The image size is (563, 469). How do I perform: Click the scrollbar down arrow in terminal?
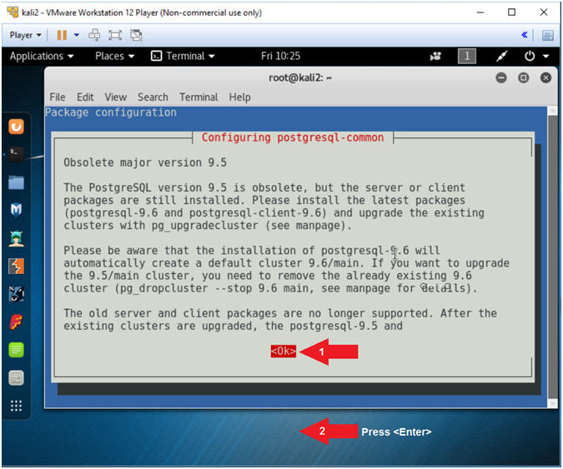553,404
